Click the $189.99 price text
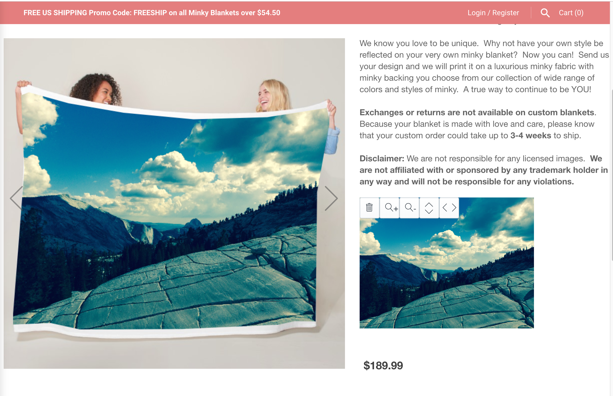This screenshot has height=396, width=613. point(383,366)
